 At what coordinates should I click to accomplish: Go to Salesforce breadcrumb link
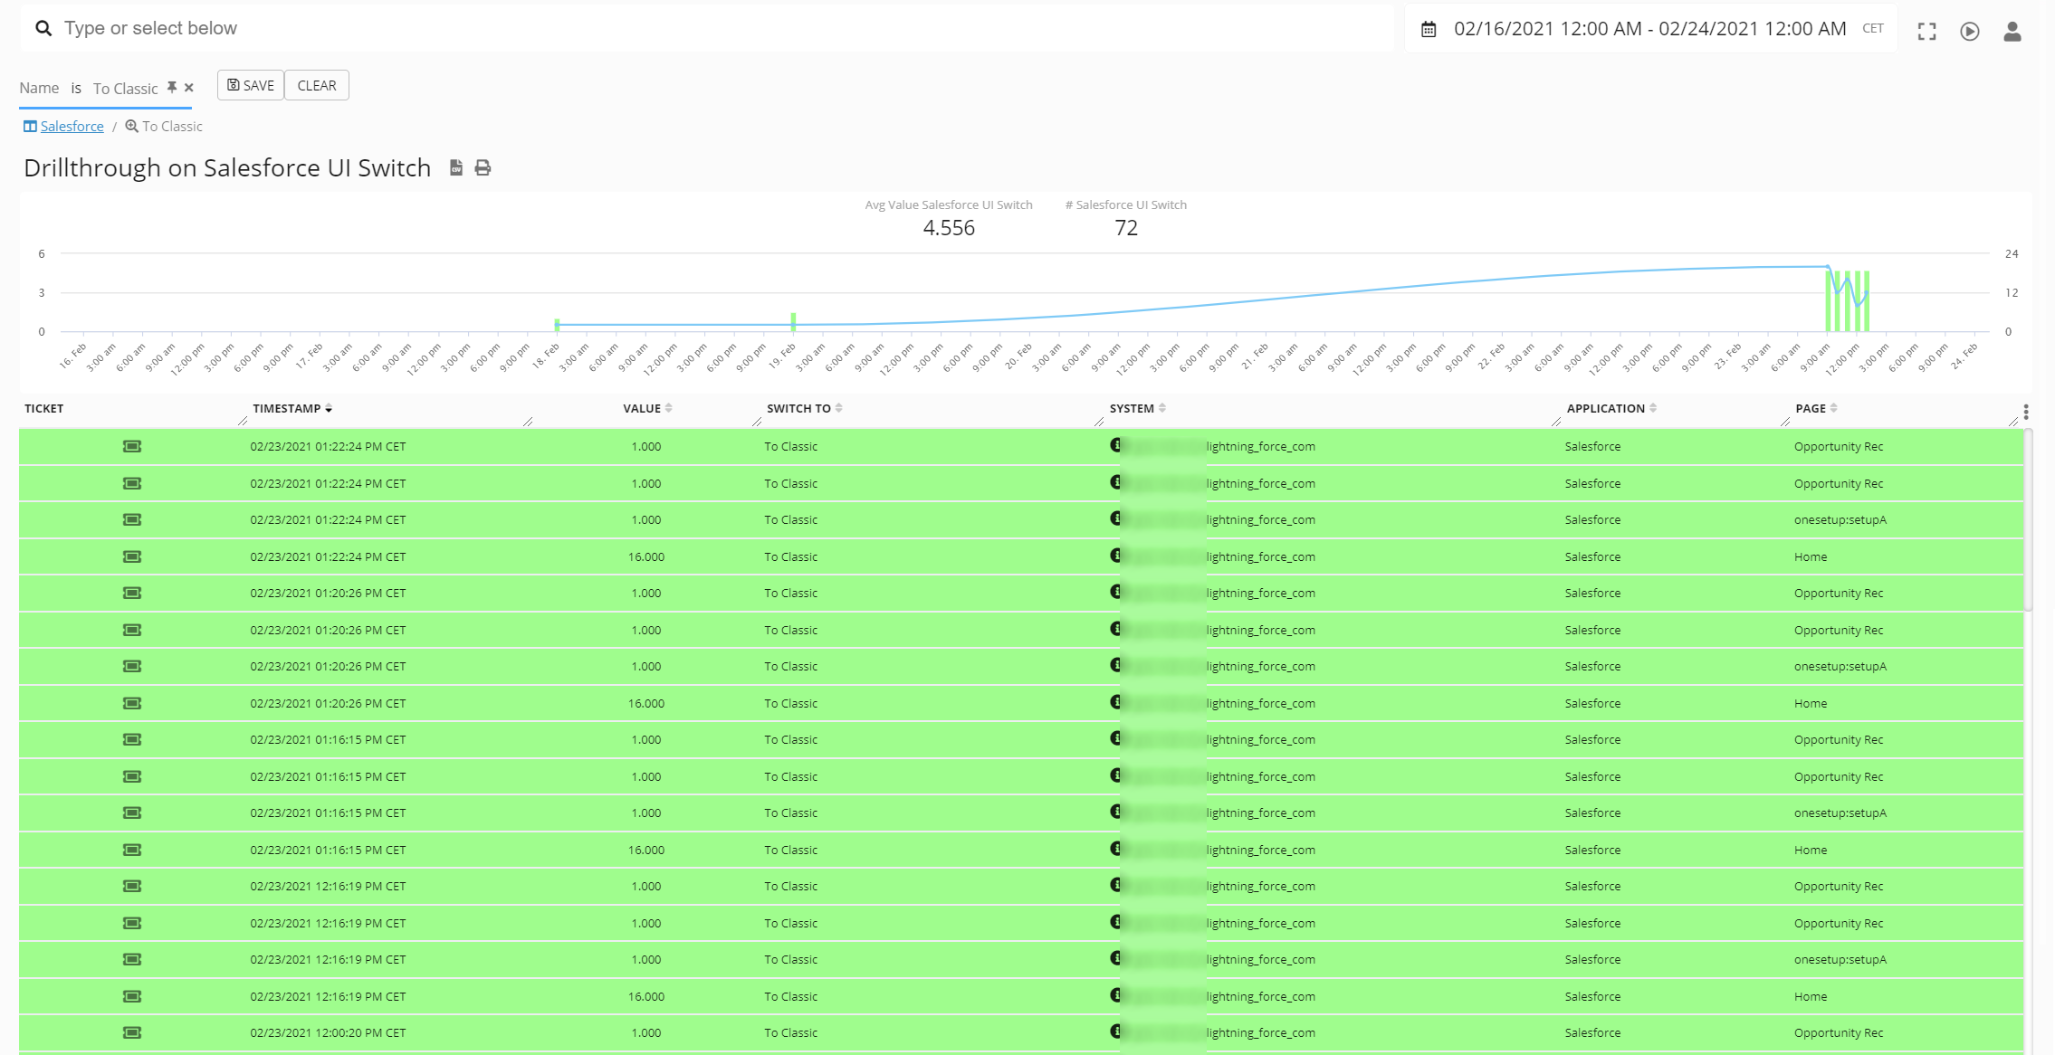pos(72,127)
